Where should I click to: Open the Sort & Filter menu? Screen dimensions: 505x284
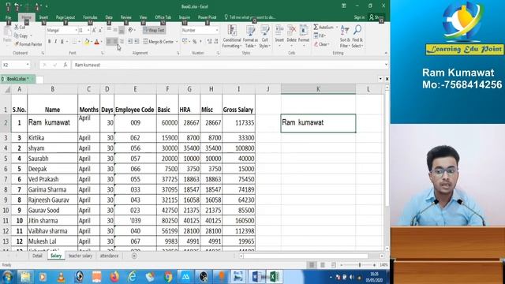coord(345,36)
